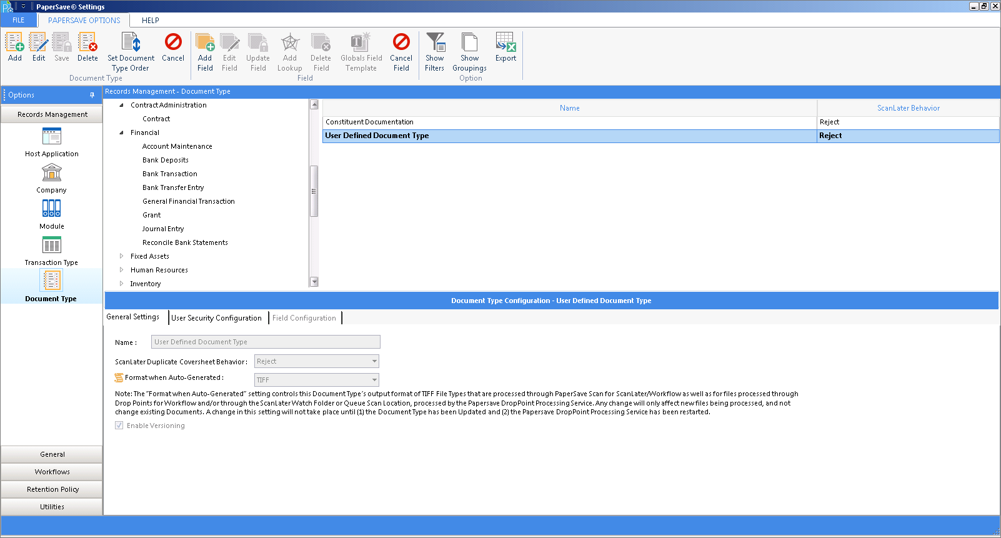This screenshot has width=1001, height=538.
Task: Click the Cancel Field icon
Action: [x=401, y=42]
